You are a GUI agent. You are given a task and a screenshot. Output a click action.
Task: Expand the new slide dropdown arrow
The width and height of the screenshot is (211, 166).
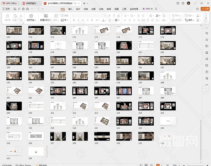(x=51, y=20)
